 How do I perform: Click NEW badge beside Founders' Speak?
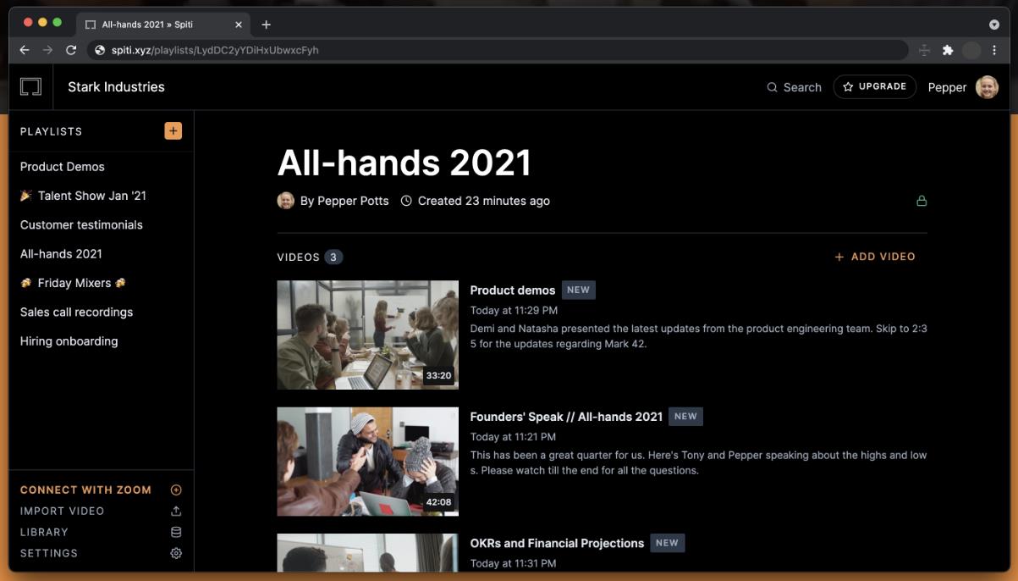pos(685,417)
